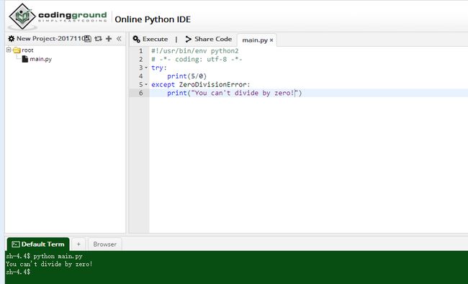Click the Share Code button label

tap(213, 39)
